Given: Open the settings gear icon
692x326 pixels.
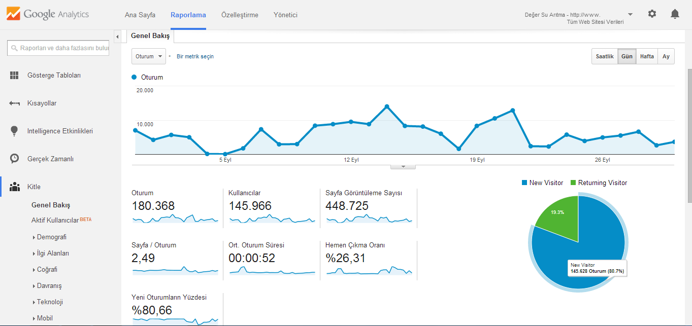Looking at the screenshot, I should 652,14.
